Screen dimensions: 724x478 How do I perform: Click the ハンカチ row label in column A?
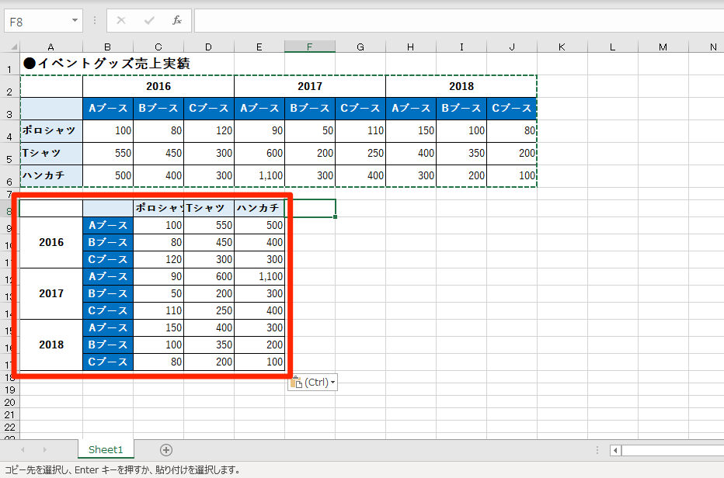51,176
